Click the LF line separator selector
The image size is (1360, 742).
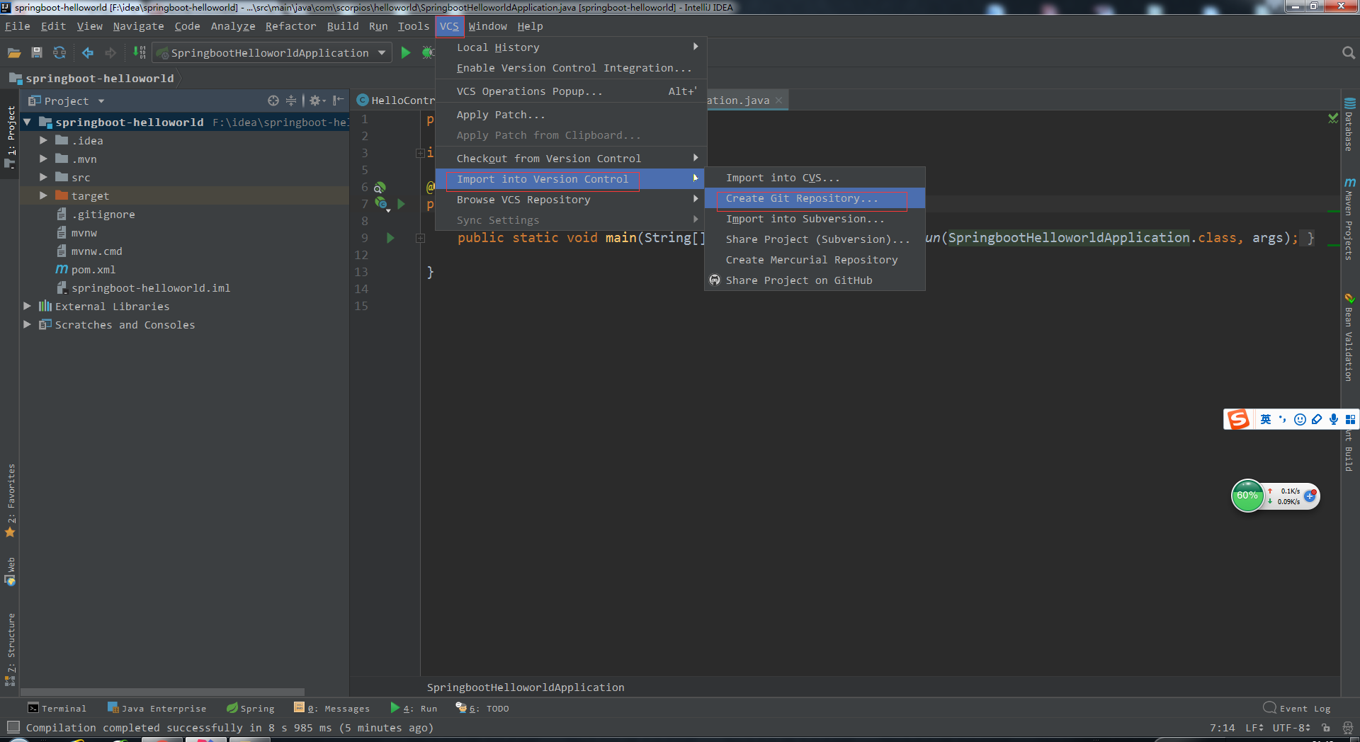pyautogui.click(x=1254, y=728)
